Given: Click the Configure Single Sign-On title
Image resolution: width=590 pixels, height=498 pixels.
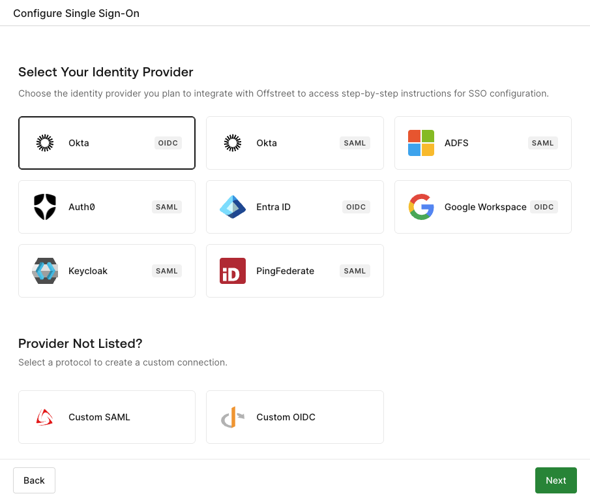Looking at the screenshot, I should tap(76, 13).
